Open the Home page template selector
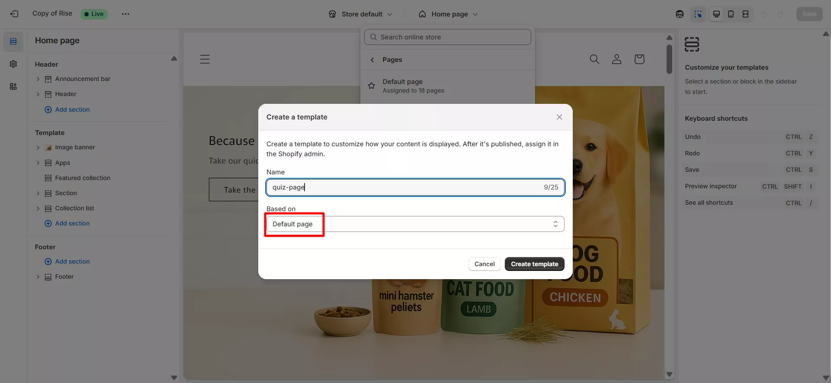Viewport: 831px width, 383px height. coord(449,14)
